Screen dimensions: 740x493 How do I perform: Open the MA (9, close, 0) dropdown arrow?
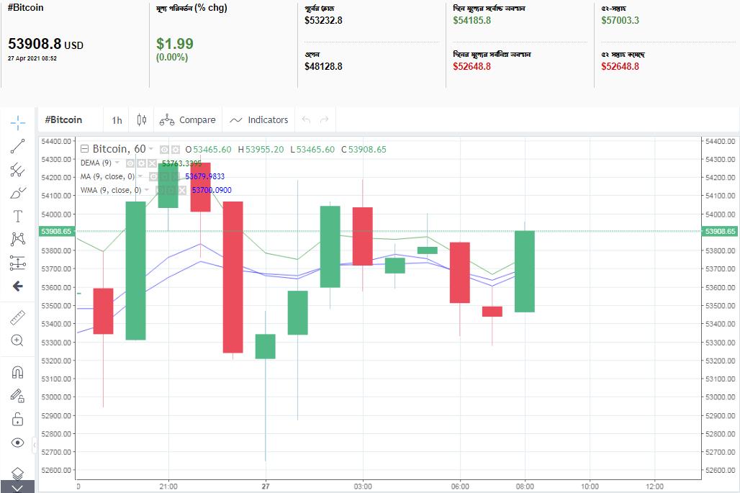coord(140,176)
